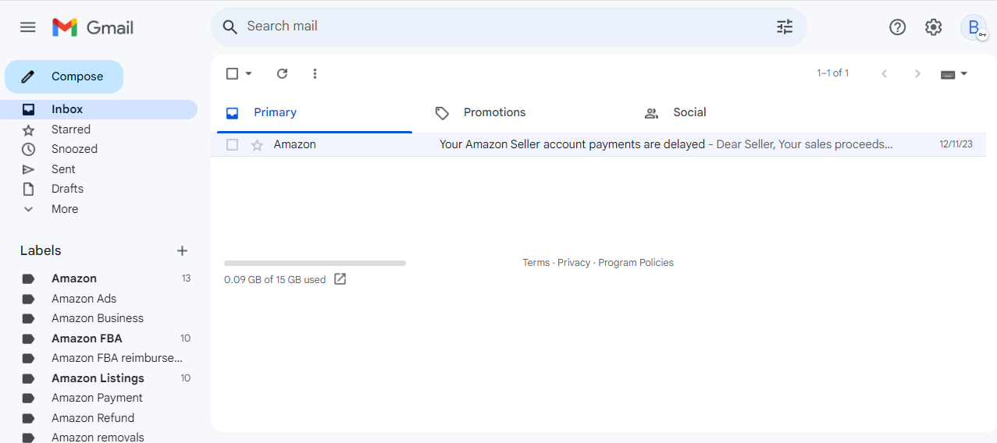Click the Compose button
Viewport: 997px width, 443px height.
pos(64,76)
